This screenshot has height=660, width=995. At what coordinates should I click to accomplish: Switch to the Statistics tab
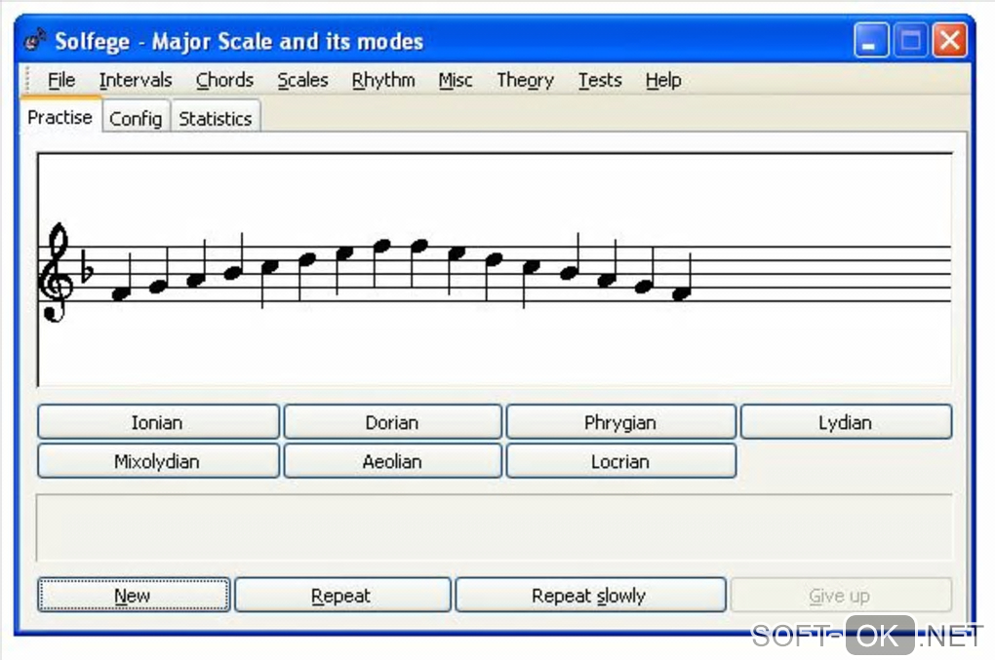(x=216, y=119)
